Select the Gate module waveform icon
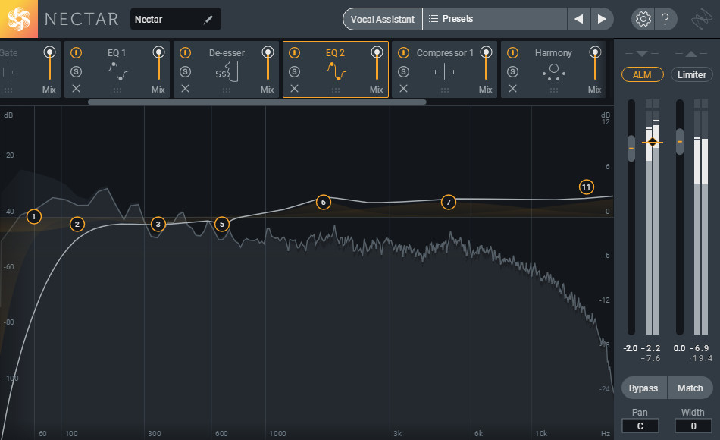This screenshot has height=440, width=720. pyautogui.click(x=10, y=72)
